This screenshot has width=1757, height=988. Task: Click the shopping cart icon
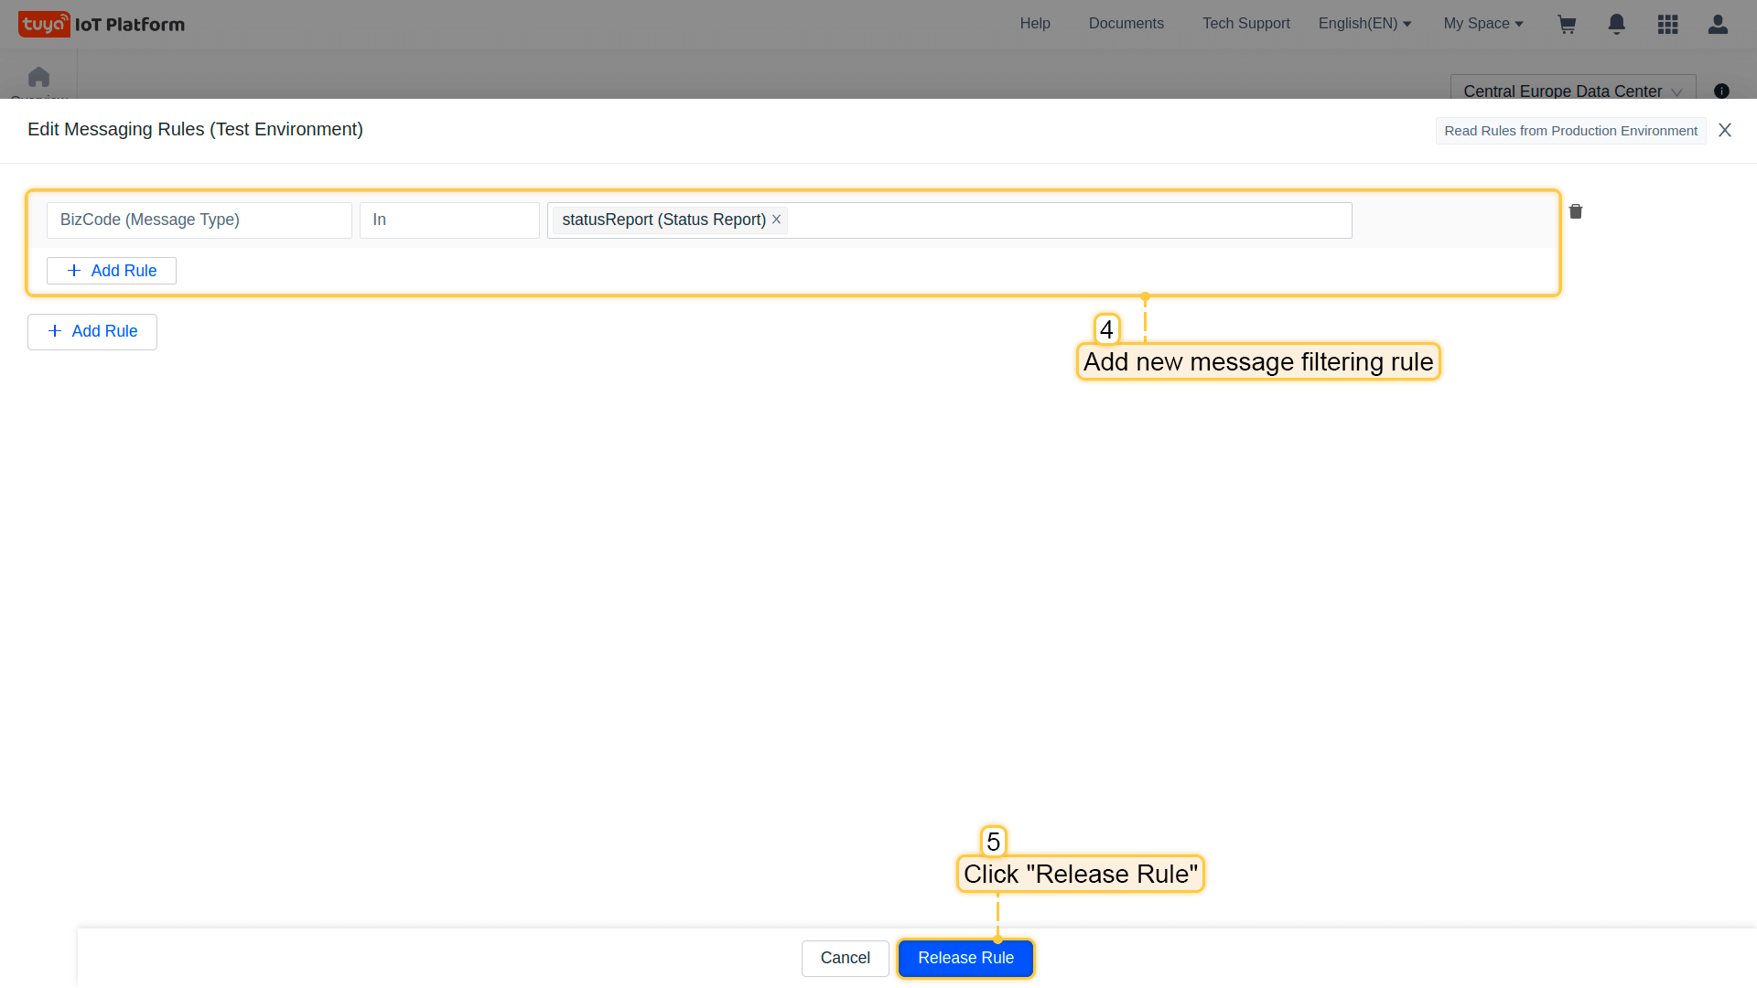tap(1567, 25)
